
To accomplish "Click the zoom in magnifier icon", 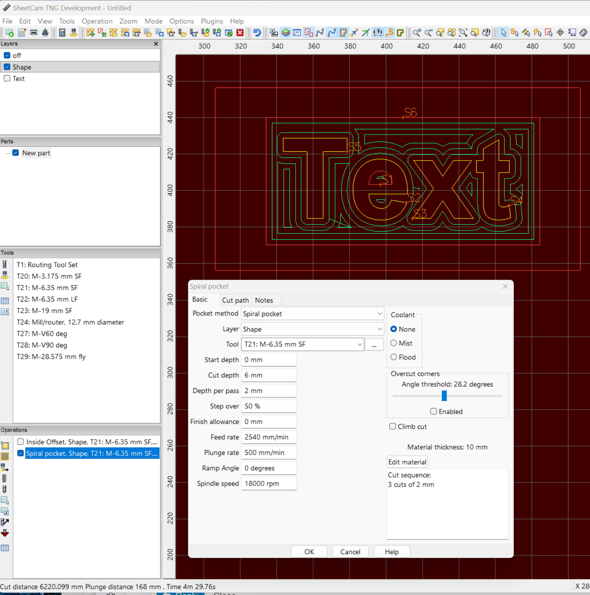I will tap(417, 33).
